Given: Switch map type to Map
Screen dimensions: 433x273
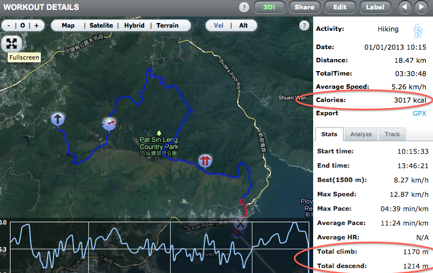Looking at the screenshot, I should pyautogui.click(x=68, y=25).
